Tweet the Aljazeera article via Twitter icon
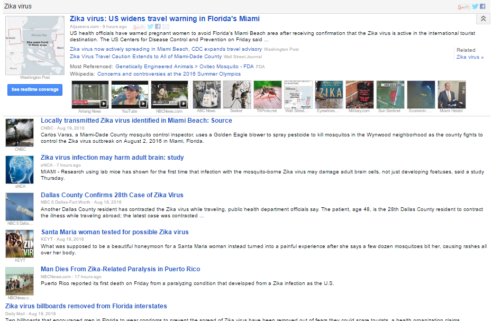This screenshot has width=501, height=321. pos(150,27)
